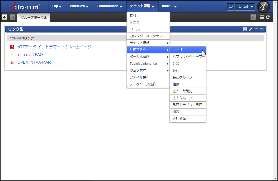Viewport: 278px width, 181px height.
Task: Click the monitor icon in リンク集 header
Action: (245, 29)
